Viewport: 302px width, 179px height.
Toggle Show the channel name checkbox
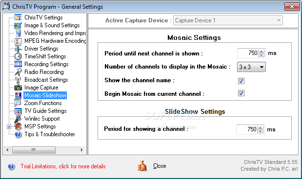point(241,81)
